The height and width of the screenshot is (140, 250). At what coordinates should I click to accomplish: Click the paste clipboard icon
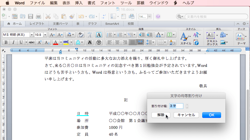coord(64,16)
